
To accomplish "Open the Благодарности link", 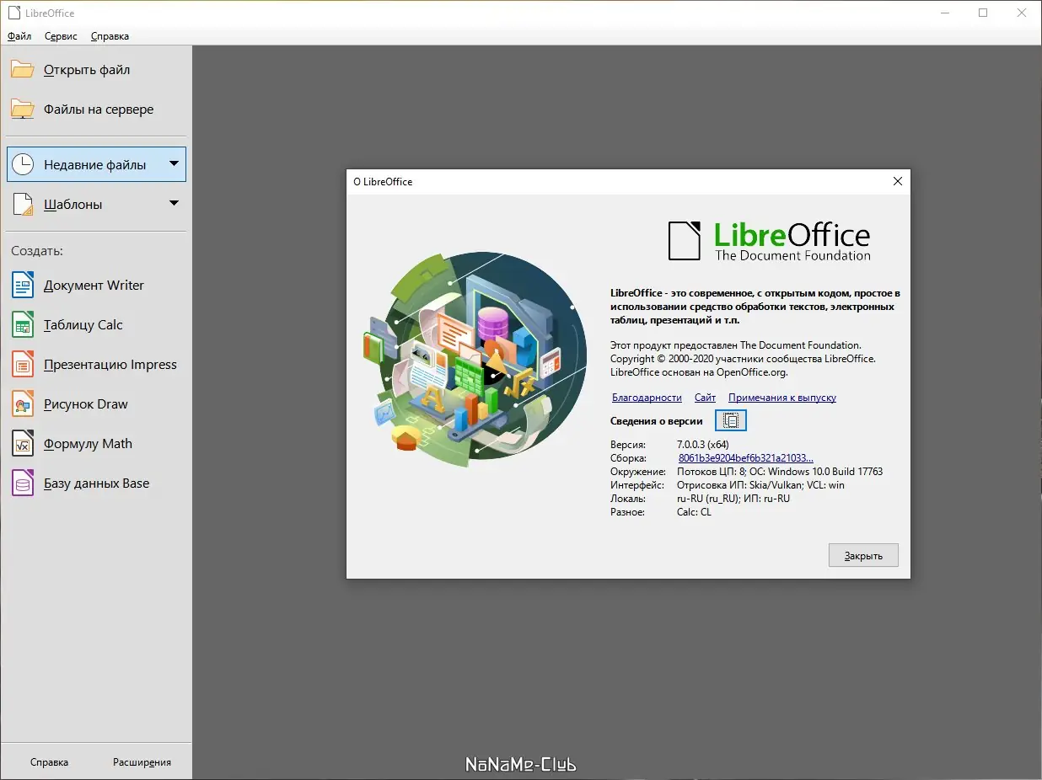I will pyautogui.click(x=647, y=397).
